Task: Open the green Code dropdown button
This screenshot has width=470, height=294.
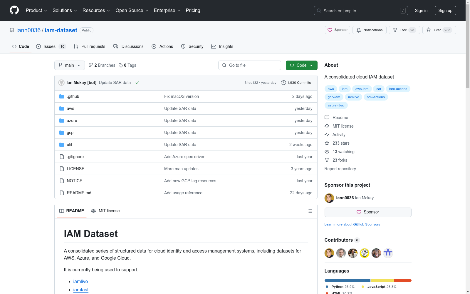Action: pyautogui.click(x=301, y=65)
